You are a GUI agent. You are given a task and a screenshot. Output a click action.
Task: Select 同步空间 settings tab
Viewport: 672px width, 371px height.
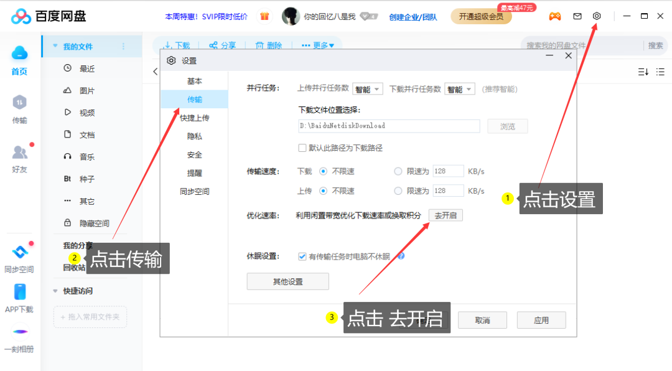195,192
